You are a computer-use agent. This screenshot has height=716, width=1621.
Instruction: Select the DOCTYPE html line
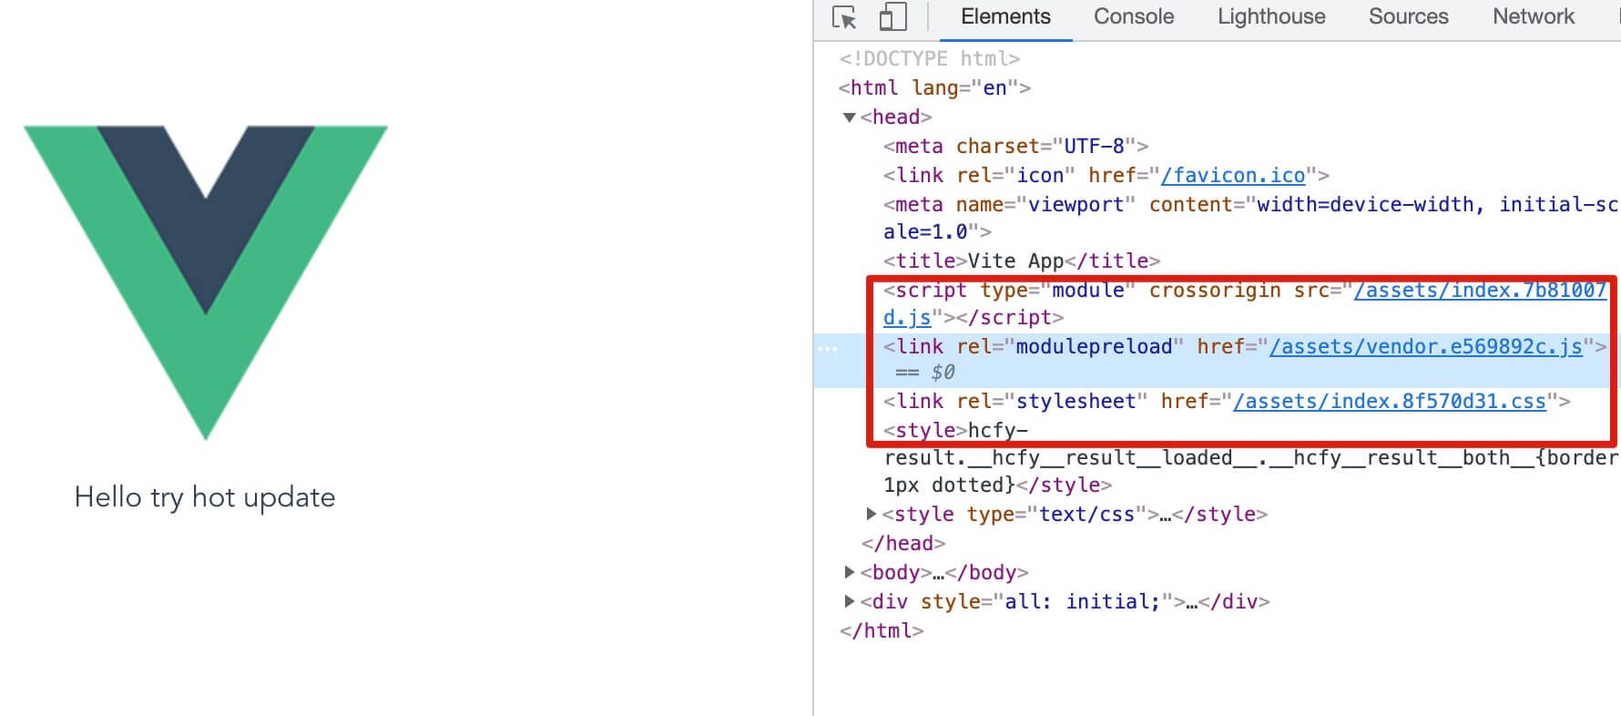(x=930, y=59)
